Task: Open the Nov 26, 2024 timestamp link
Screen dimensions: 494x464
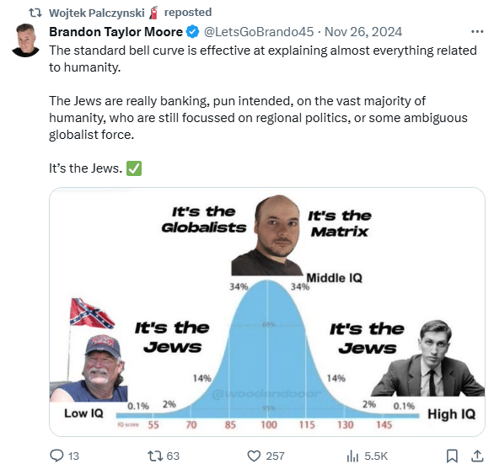Action: coord(363,32)
